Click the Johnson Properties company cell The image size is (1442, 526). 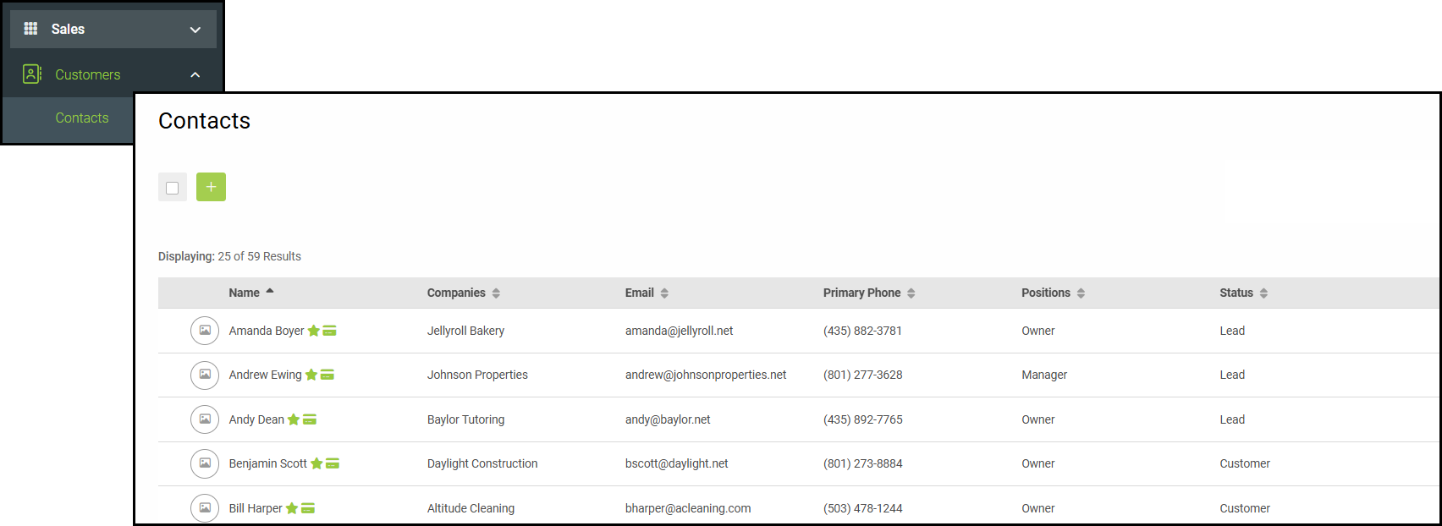477,375
